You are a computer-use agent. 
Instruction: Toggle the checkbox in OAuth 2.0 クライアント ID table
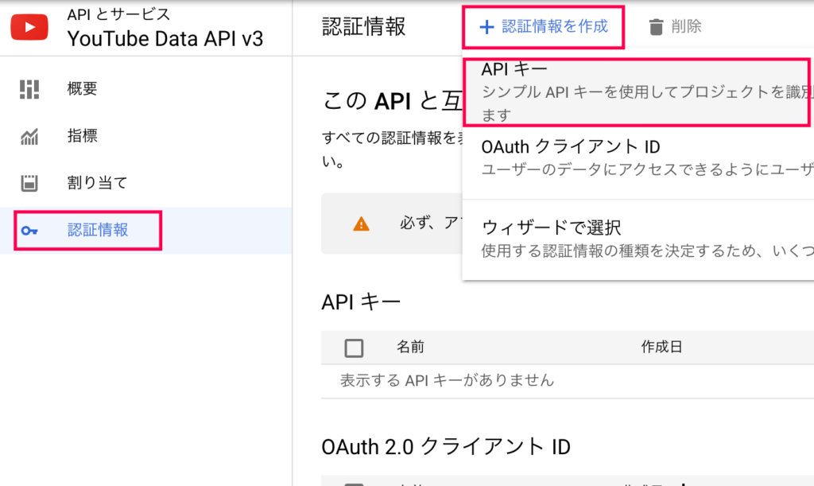(354, 484)
